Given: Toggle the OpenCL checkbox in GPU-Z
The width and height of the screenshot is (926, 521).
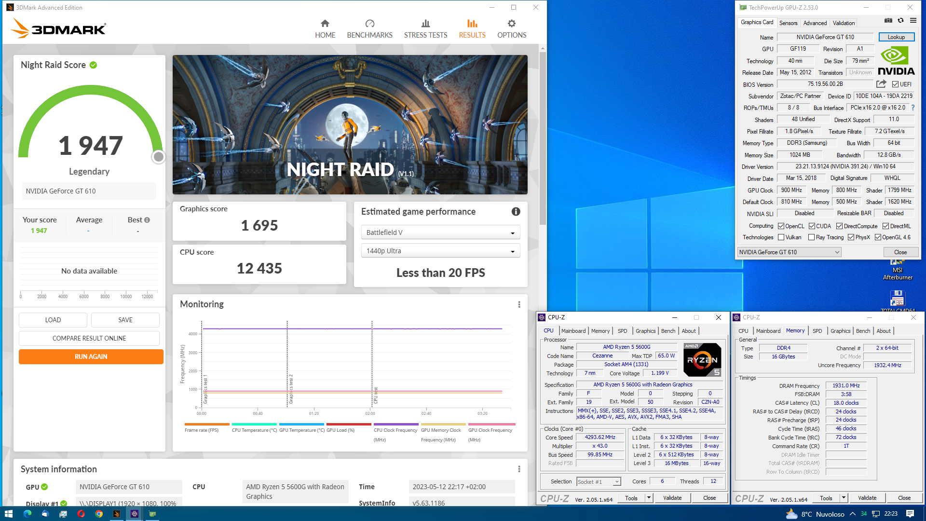Looking at the screenshot, I should coord(781,226).
